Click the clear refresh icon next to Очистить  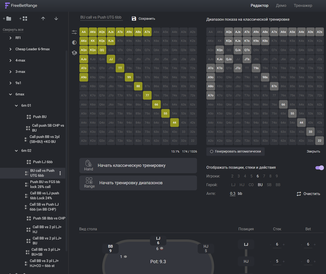click(x=299, y=194)
